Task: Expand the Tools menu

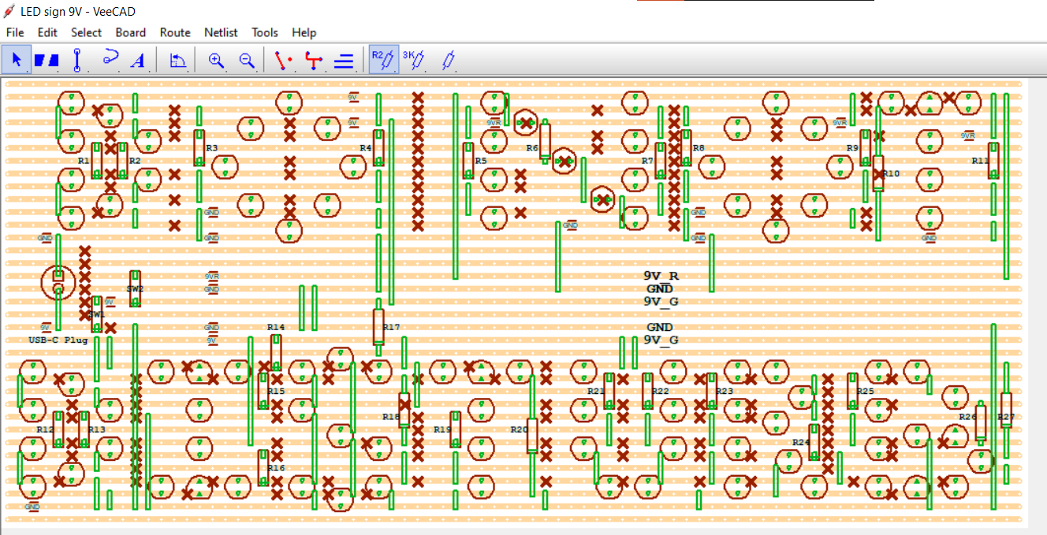Action: (x=264, y=32)
